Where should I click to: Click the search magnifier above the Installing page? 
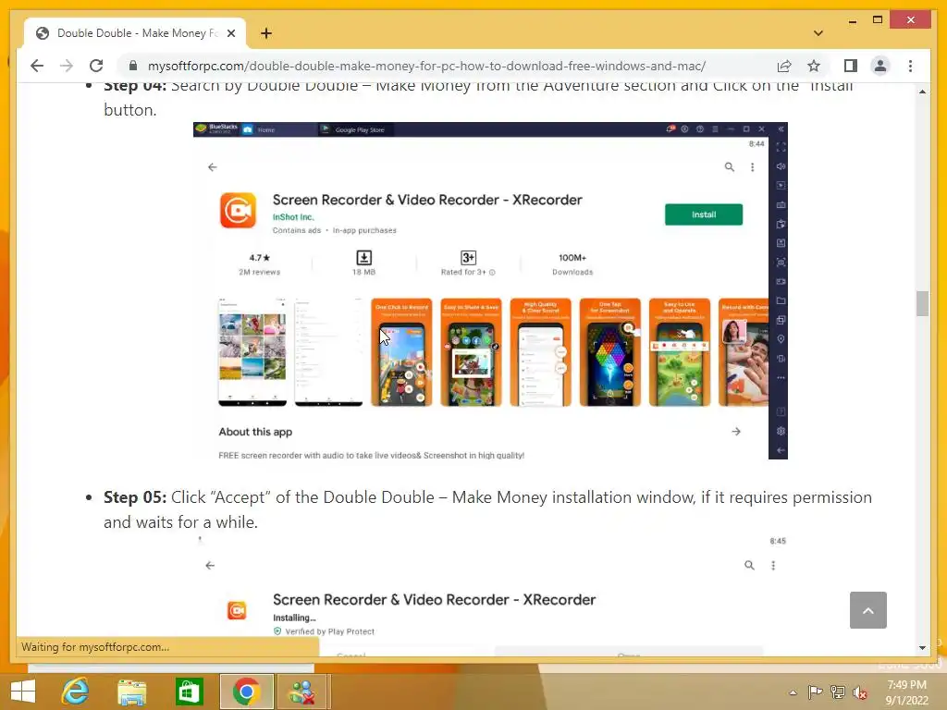749,566
